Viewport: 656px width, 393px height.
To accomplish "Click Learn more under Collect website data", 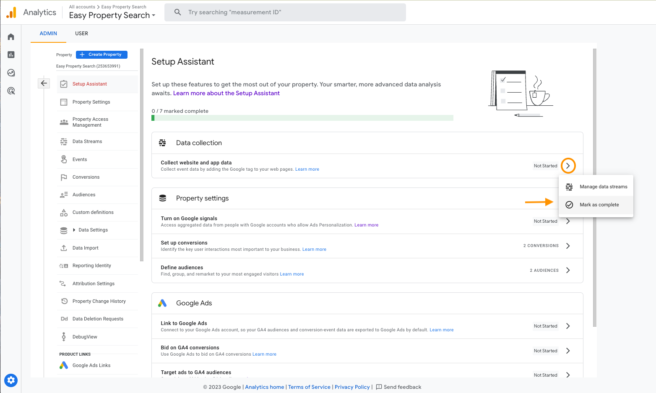I will pyautogui.click(x=307, y=169).
